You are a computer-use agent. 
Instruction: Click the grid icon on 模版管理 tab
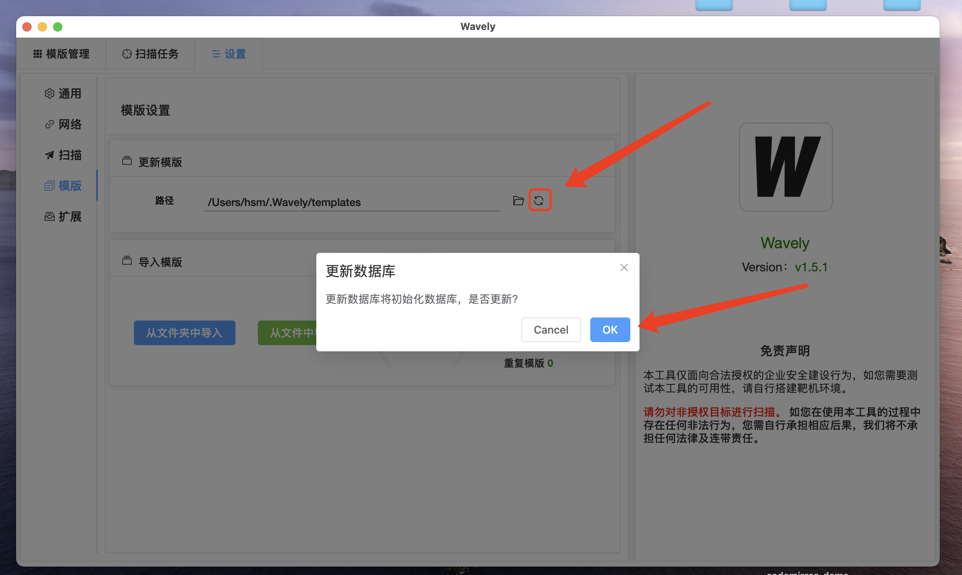(37, 53)
